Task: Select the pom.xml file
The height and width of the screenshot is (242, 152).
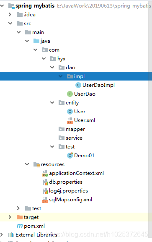Action: click(34, 226)
